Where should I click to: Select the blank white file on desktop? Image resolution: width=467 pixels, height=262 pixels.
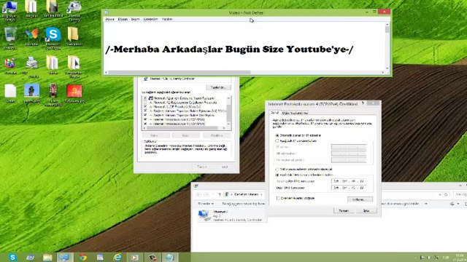point(10,91)
